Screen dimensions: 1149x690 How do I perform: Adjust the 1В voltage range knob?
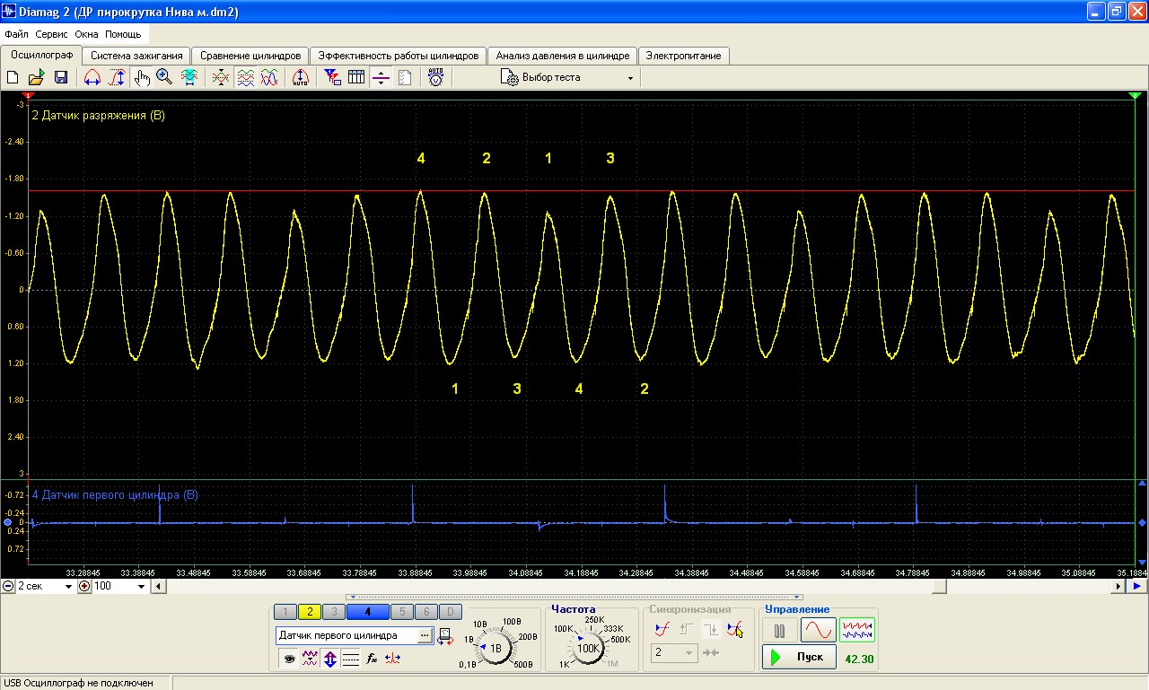[x=495, y=647]
